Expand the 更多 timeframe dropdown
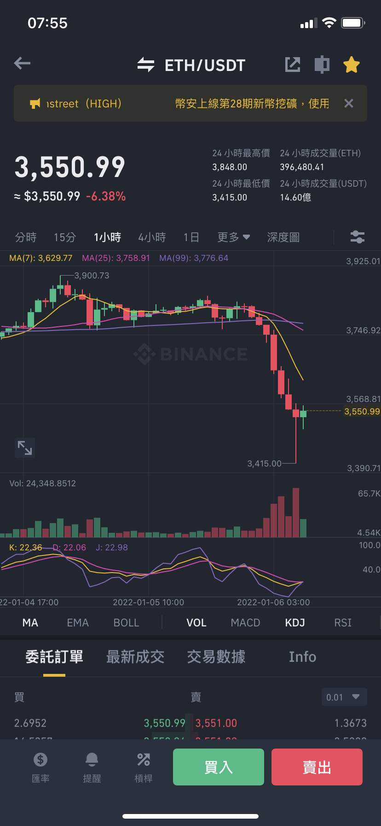This screenshot has width=381, height=826. (x=234, y=237)
